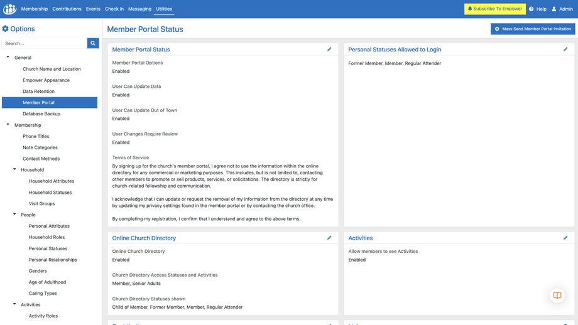
Task: Open Personal Statuses settings page
Action: [48, 248]
